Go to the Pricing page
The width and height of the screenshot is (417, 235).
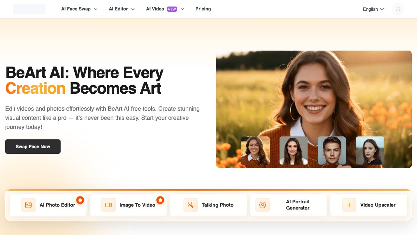[x=203, y=9]
